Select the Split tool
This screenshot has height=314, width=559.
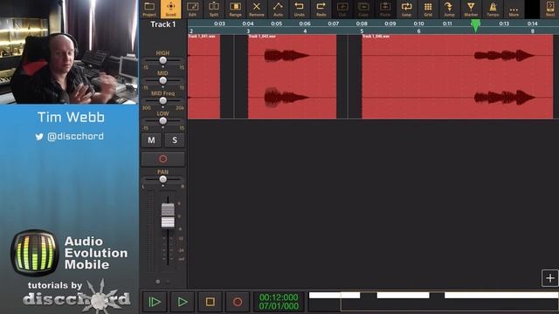coord(214,9)
